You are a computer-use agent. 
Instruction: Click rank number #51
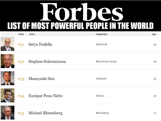point(21,45)
